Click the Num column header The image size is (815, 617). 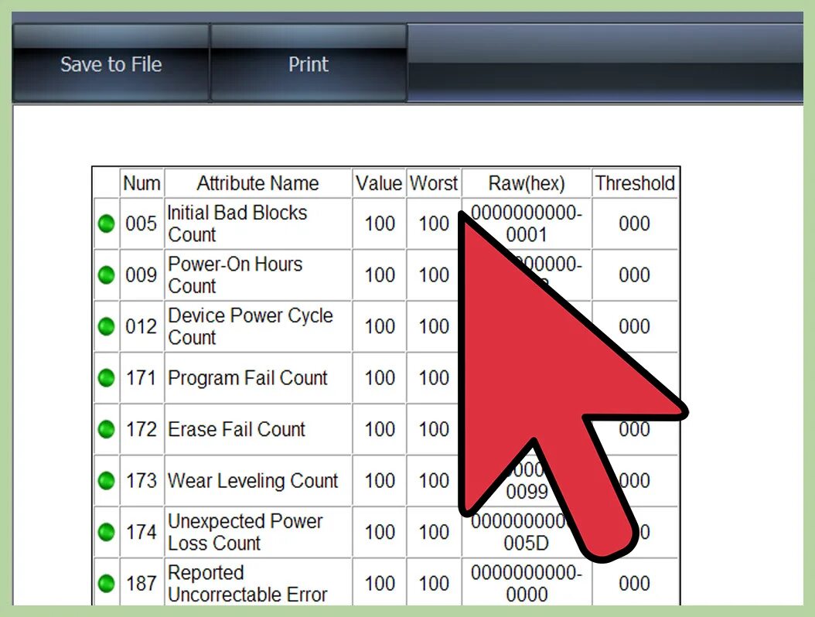(x=142, y=183)
